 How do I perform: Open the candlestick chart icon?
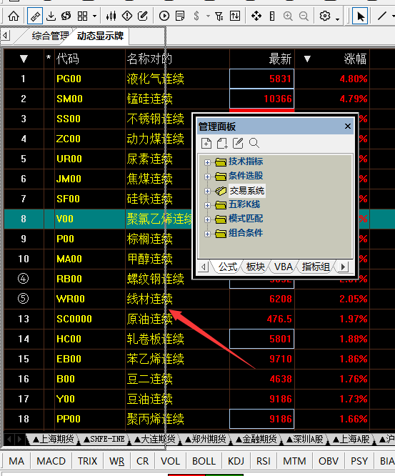point(111,16)
